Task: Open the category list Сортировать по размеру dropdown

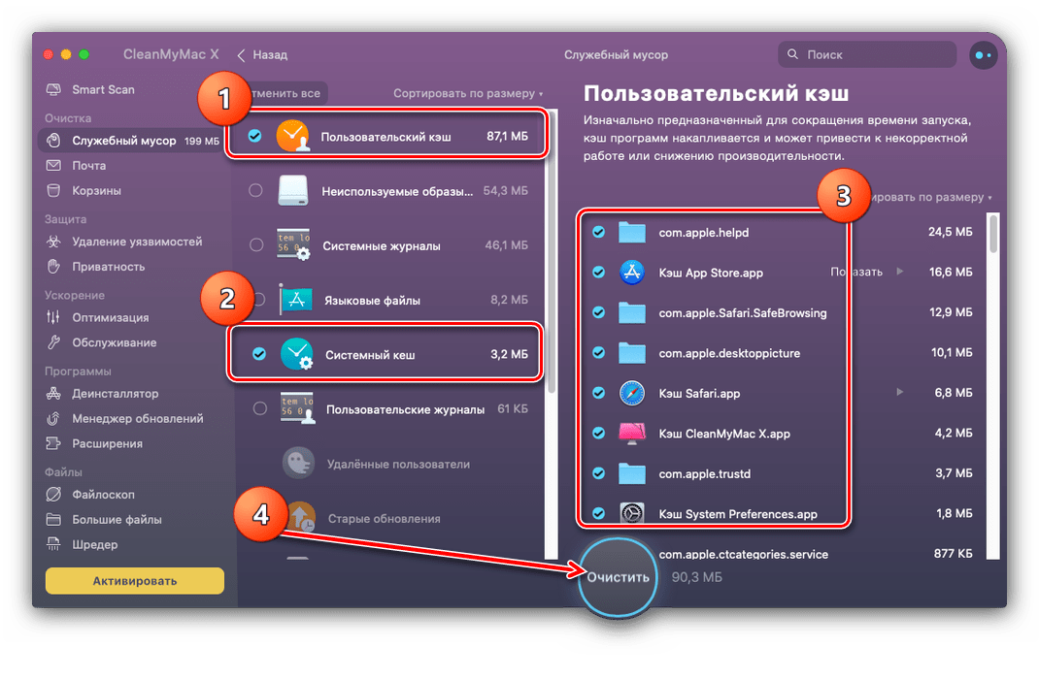Action: tap(468, 93)
